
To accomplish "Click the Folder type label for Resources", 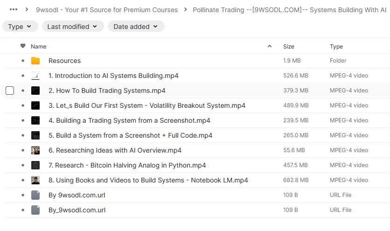I will pyautogui.click(x=338, y=61).
